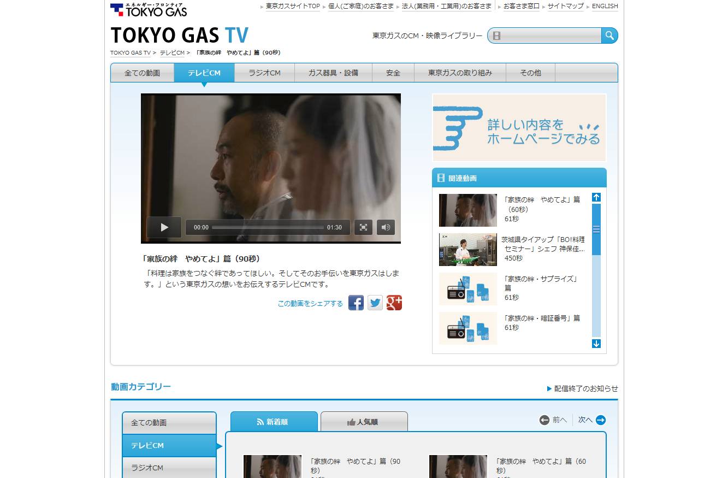Open 東京ガスサイトTOP link
Screen dimensions: 728x478
tap(293, 7)
